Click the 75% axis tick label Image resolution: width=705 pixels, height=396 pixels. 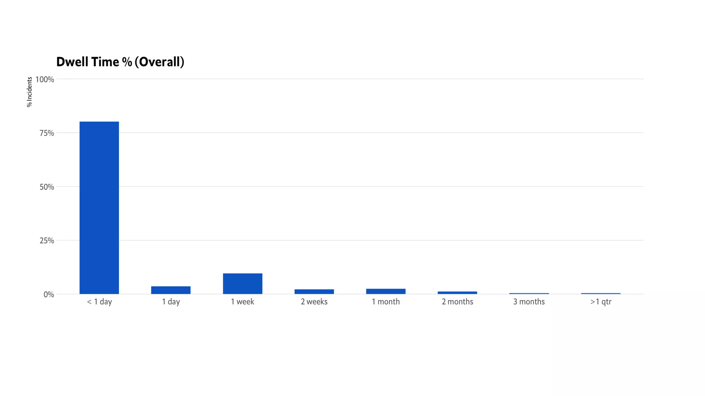47,133
